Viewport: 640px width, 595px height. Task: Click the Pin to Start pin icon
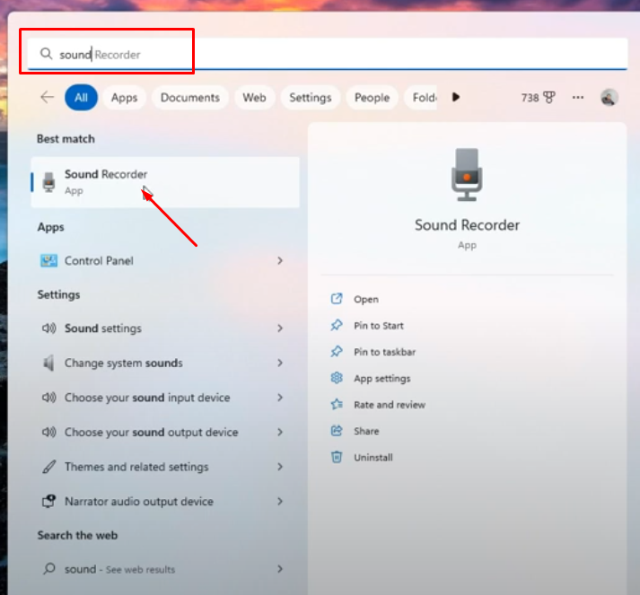(337, 325)
